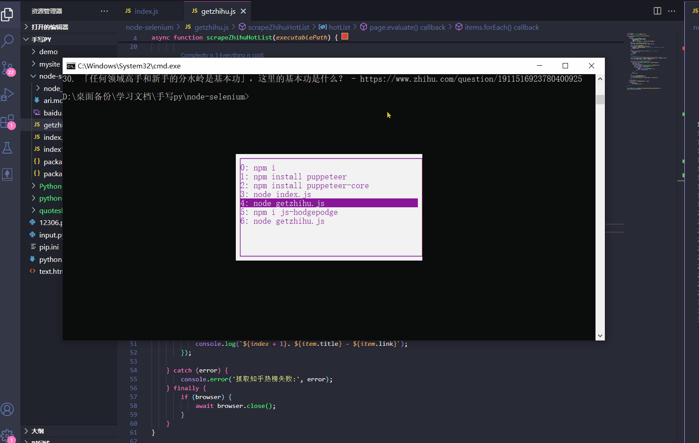Click the cmd.exe window title bar icon
Image resolution: width=699 pixels, height=443 pixels.
(71, 66)
